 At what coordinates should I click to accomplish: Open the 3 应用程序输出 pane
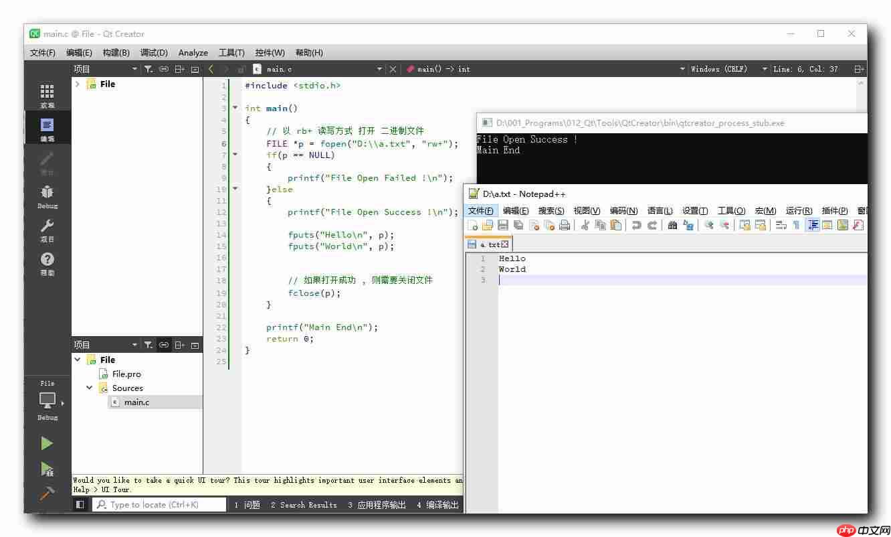point(377,505)
